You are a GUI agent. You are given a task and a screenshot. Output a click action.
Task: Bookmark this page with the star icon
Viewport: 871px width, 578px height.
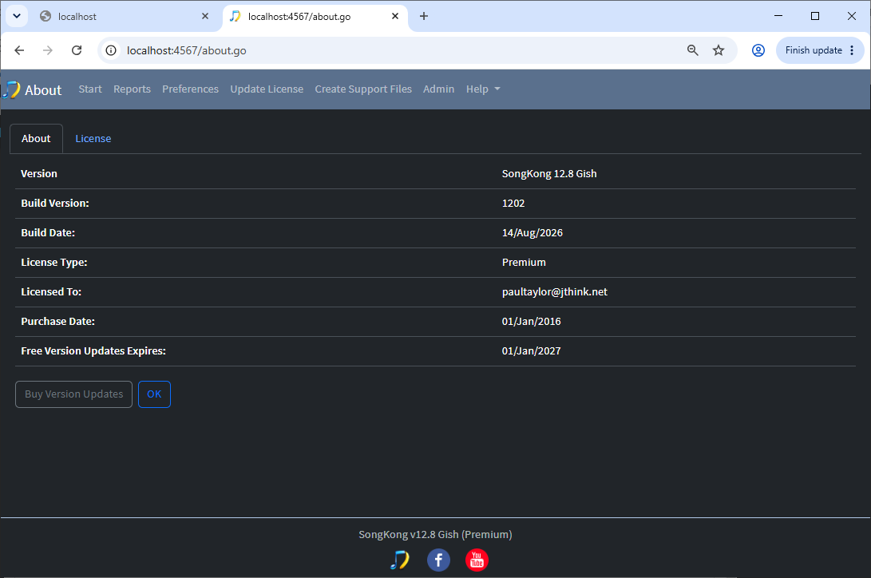719,50
